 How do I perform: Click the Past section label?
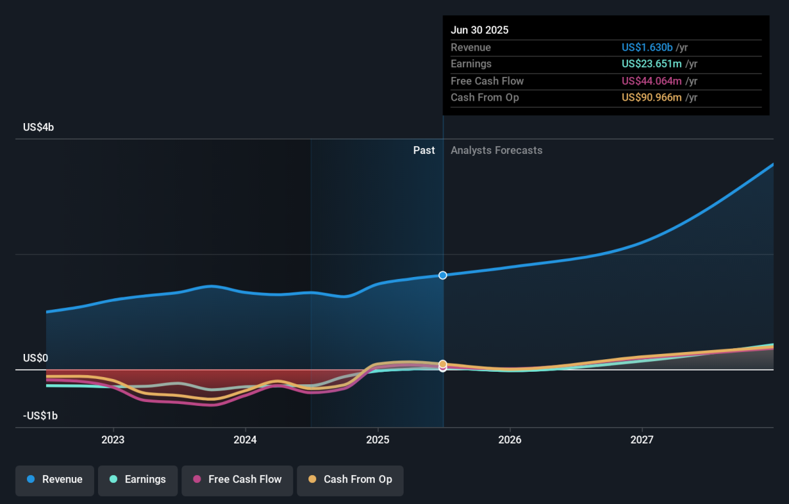click(423, 151)
